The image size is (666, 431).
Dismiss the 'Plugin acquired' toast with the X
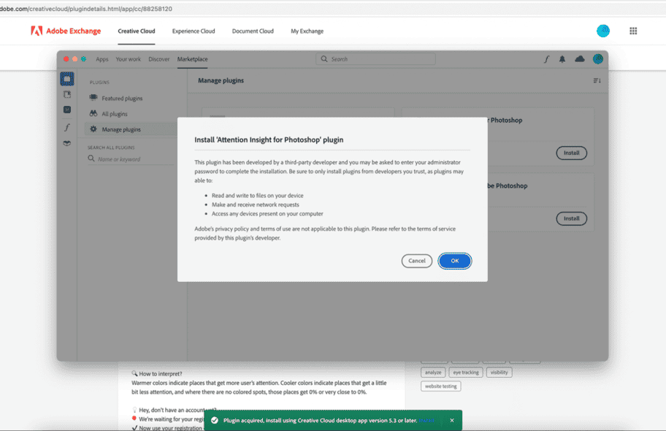tap(452, 420)
